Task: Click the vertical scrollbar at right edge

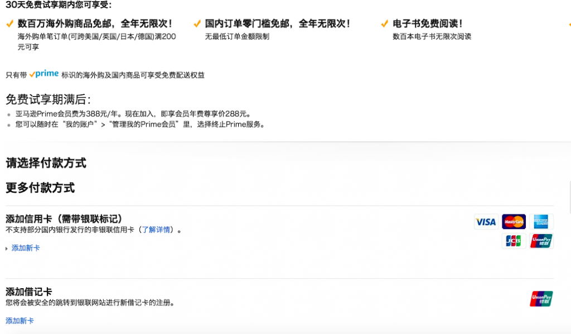Action: point(569,197)
